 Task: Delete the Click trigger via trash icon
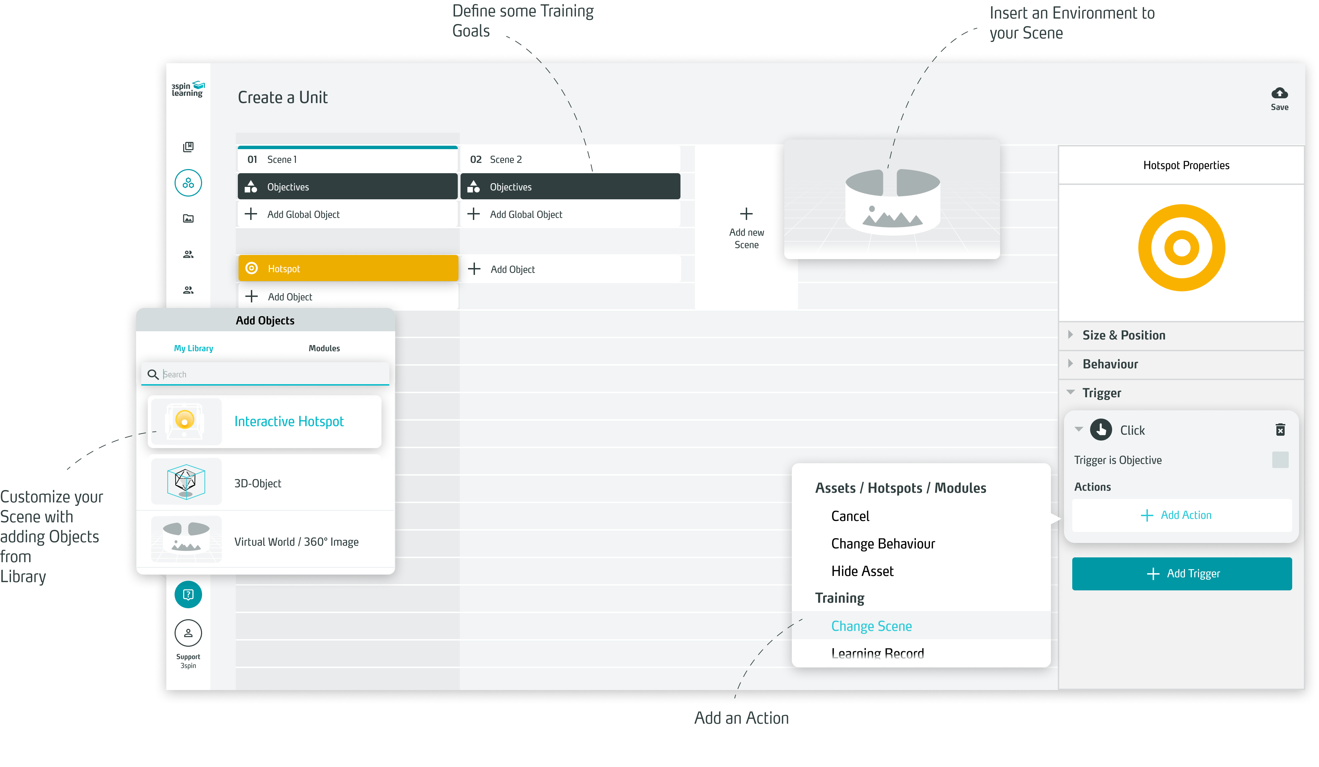[x=1280, y=430]
